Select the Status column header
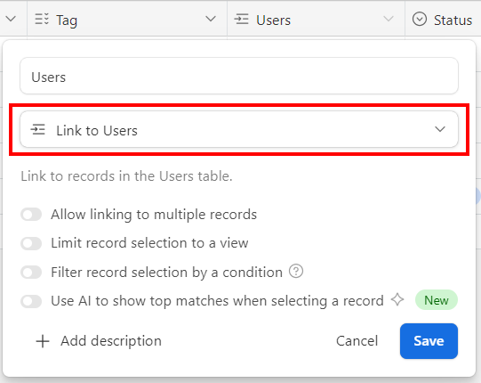 point(443,19)
